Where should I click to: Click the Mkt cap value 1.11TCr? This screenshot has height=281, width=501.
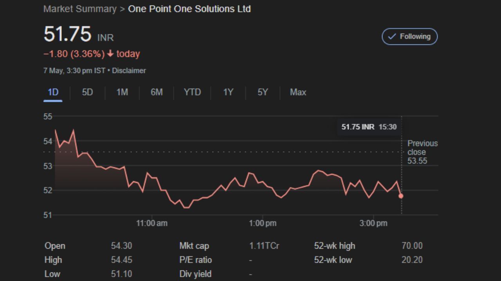pyautogui.click(x=264, y=246)
